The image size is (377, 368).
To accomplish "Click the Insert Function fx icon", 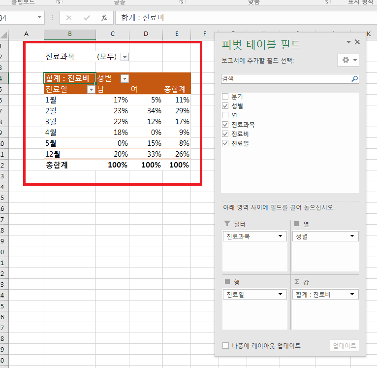I will tap(104, 18).
